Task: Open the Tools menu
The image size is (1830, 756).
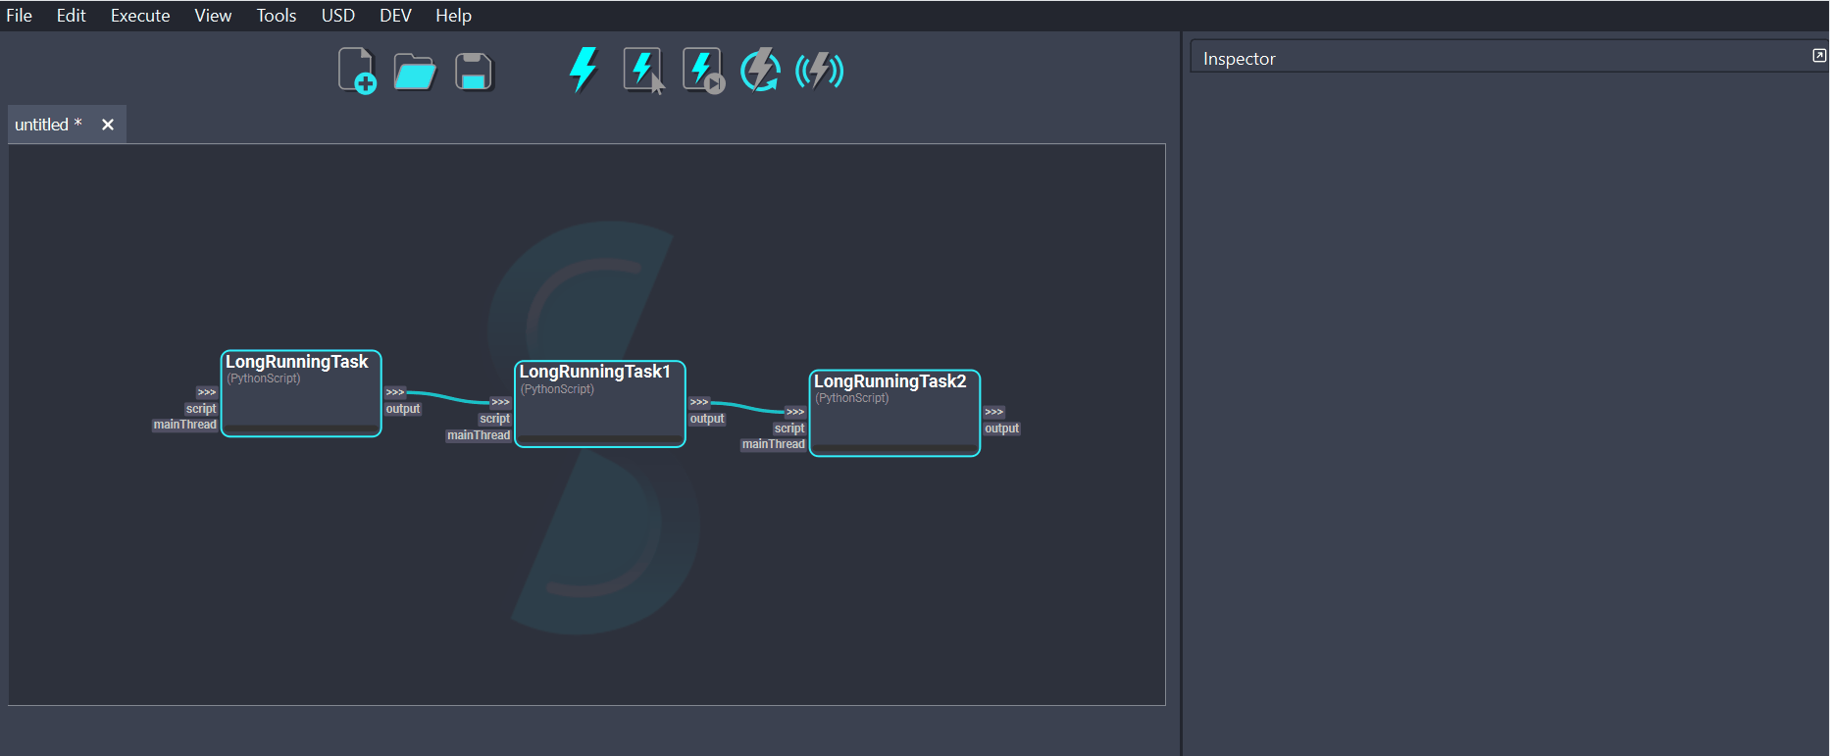Action: [x=277, y=16]
